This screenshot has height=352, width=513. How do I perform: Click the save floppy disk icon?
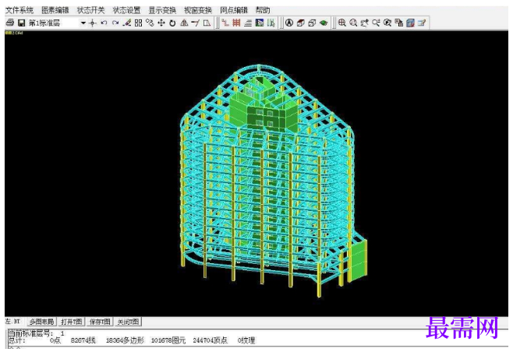click(x=22, y=23)
